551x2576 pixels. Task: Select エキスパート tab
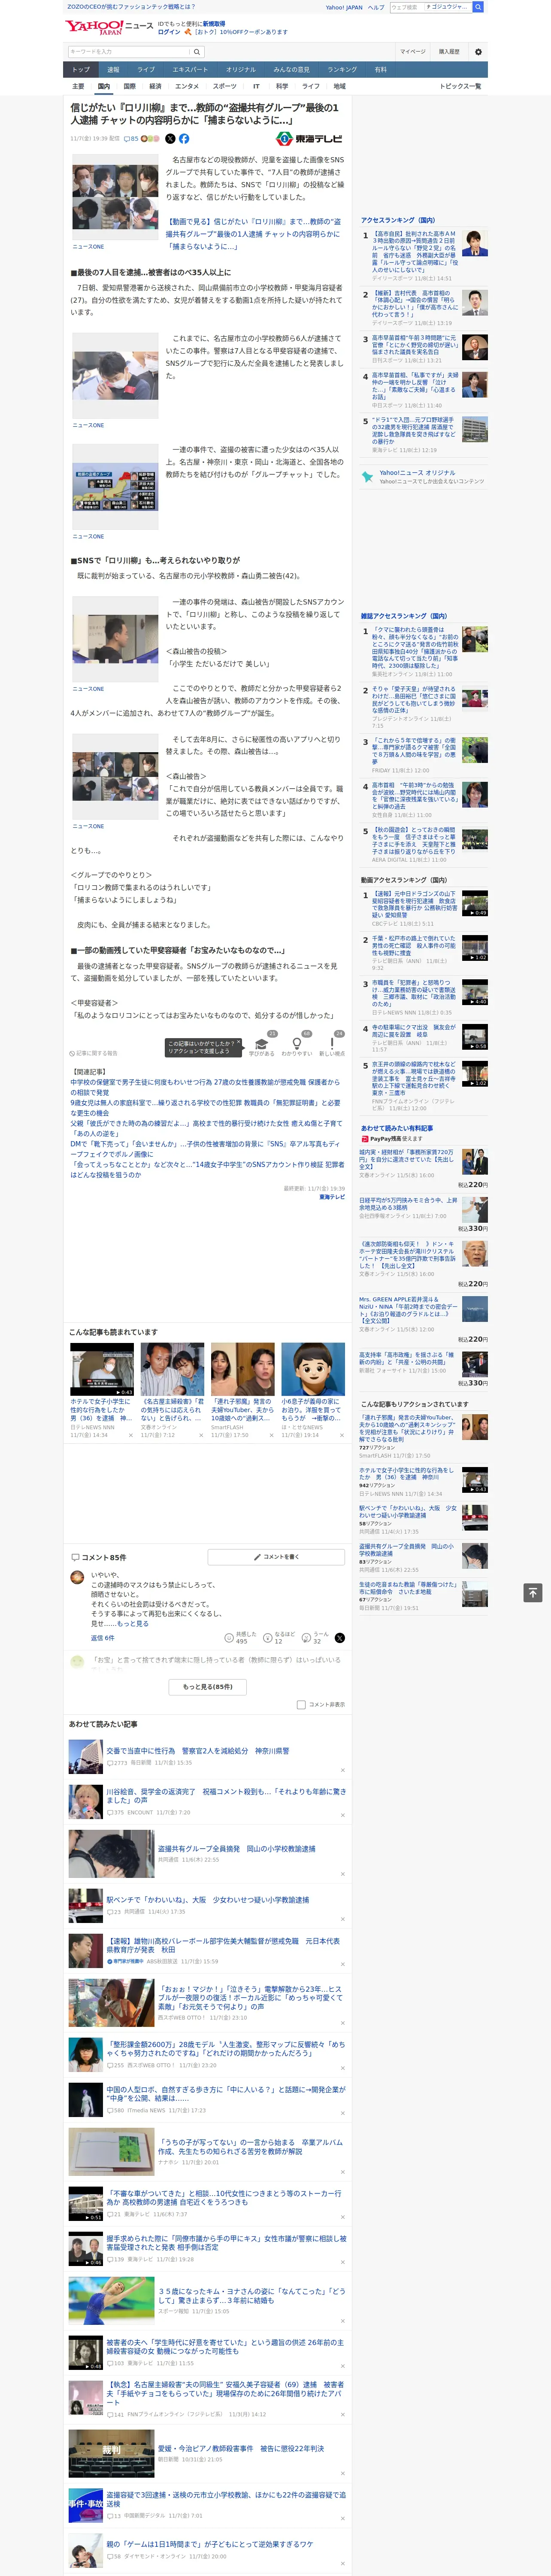coord(190,69)
